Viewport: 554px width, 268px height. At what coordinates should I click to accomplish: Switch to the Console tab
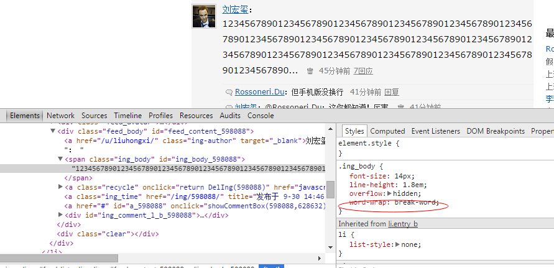(x=261, y=116)
